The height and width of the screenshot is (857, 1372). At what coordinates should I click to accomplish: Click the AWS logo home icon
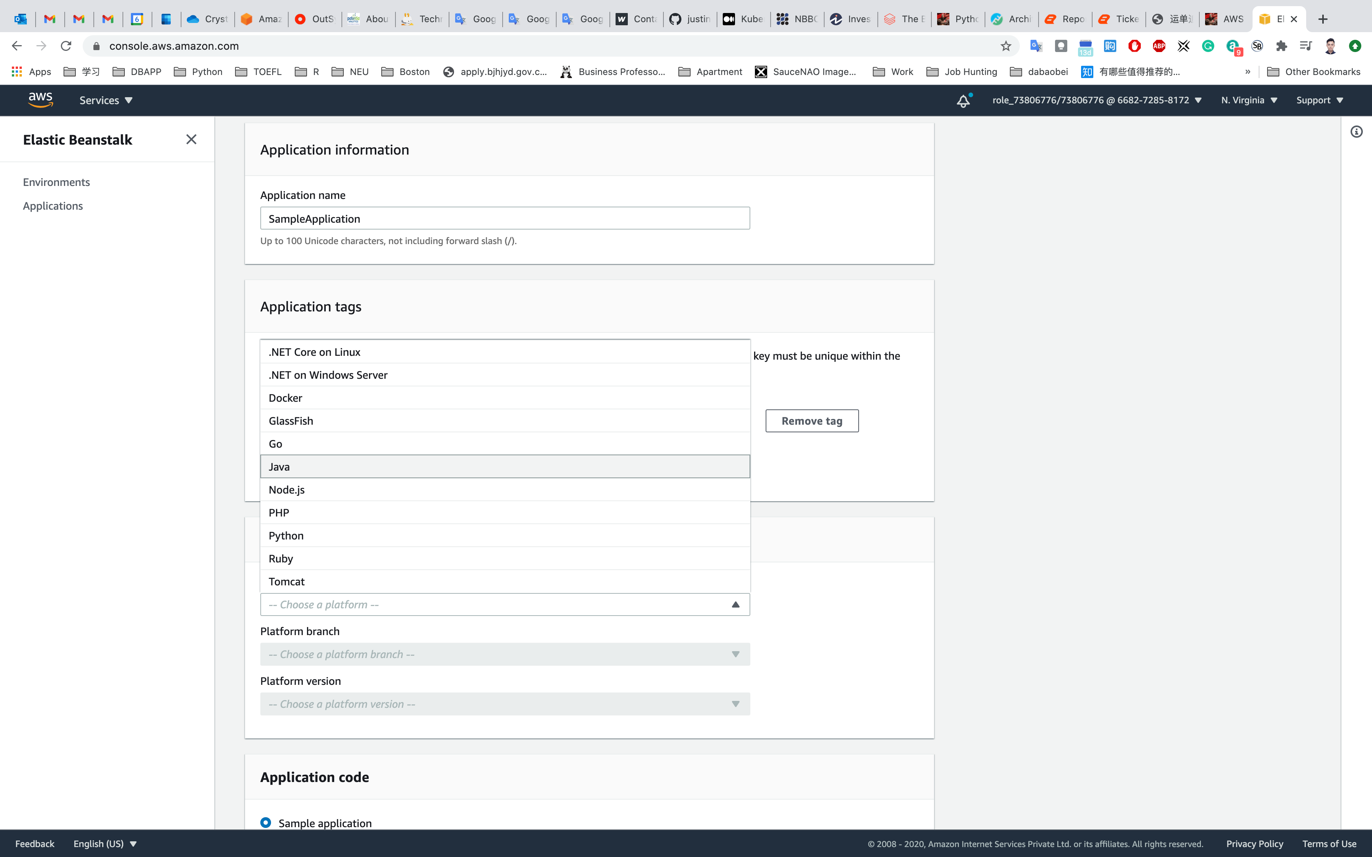40,100
